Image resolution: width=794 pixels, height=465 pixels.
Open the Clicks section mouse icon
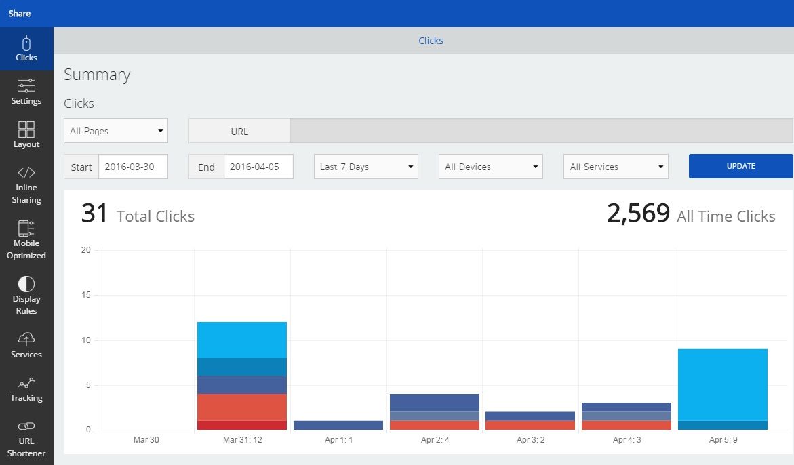click(x=26, y=43)
